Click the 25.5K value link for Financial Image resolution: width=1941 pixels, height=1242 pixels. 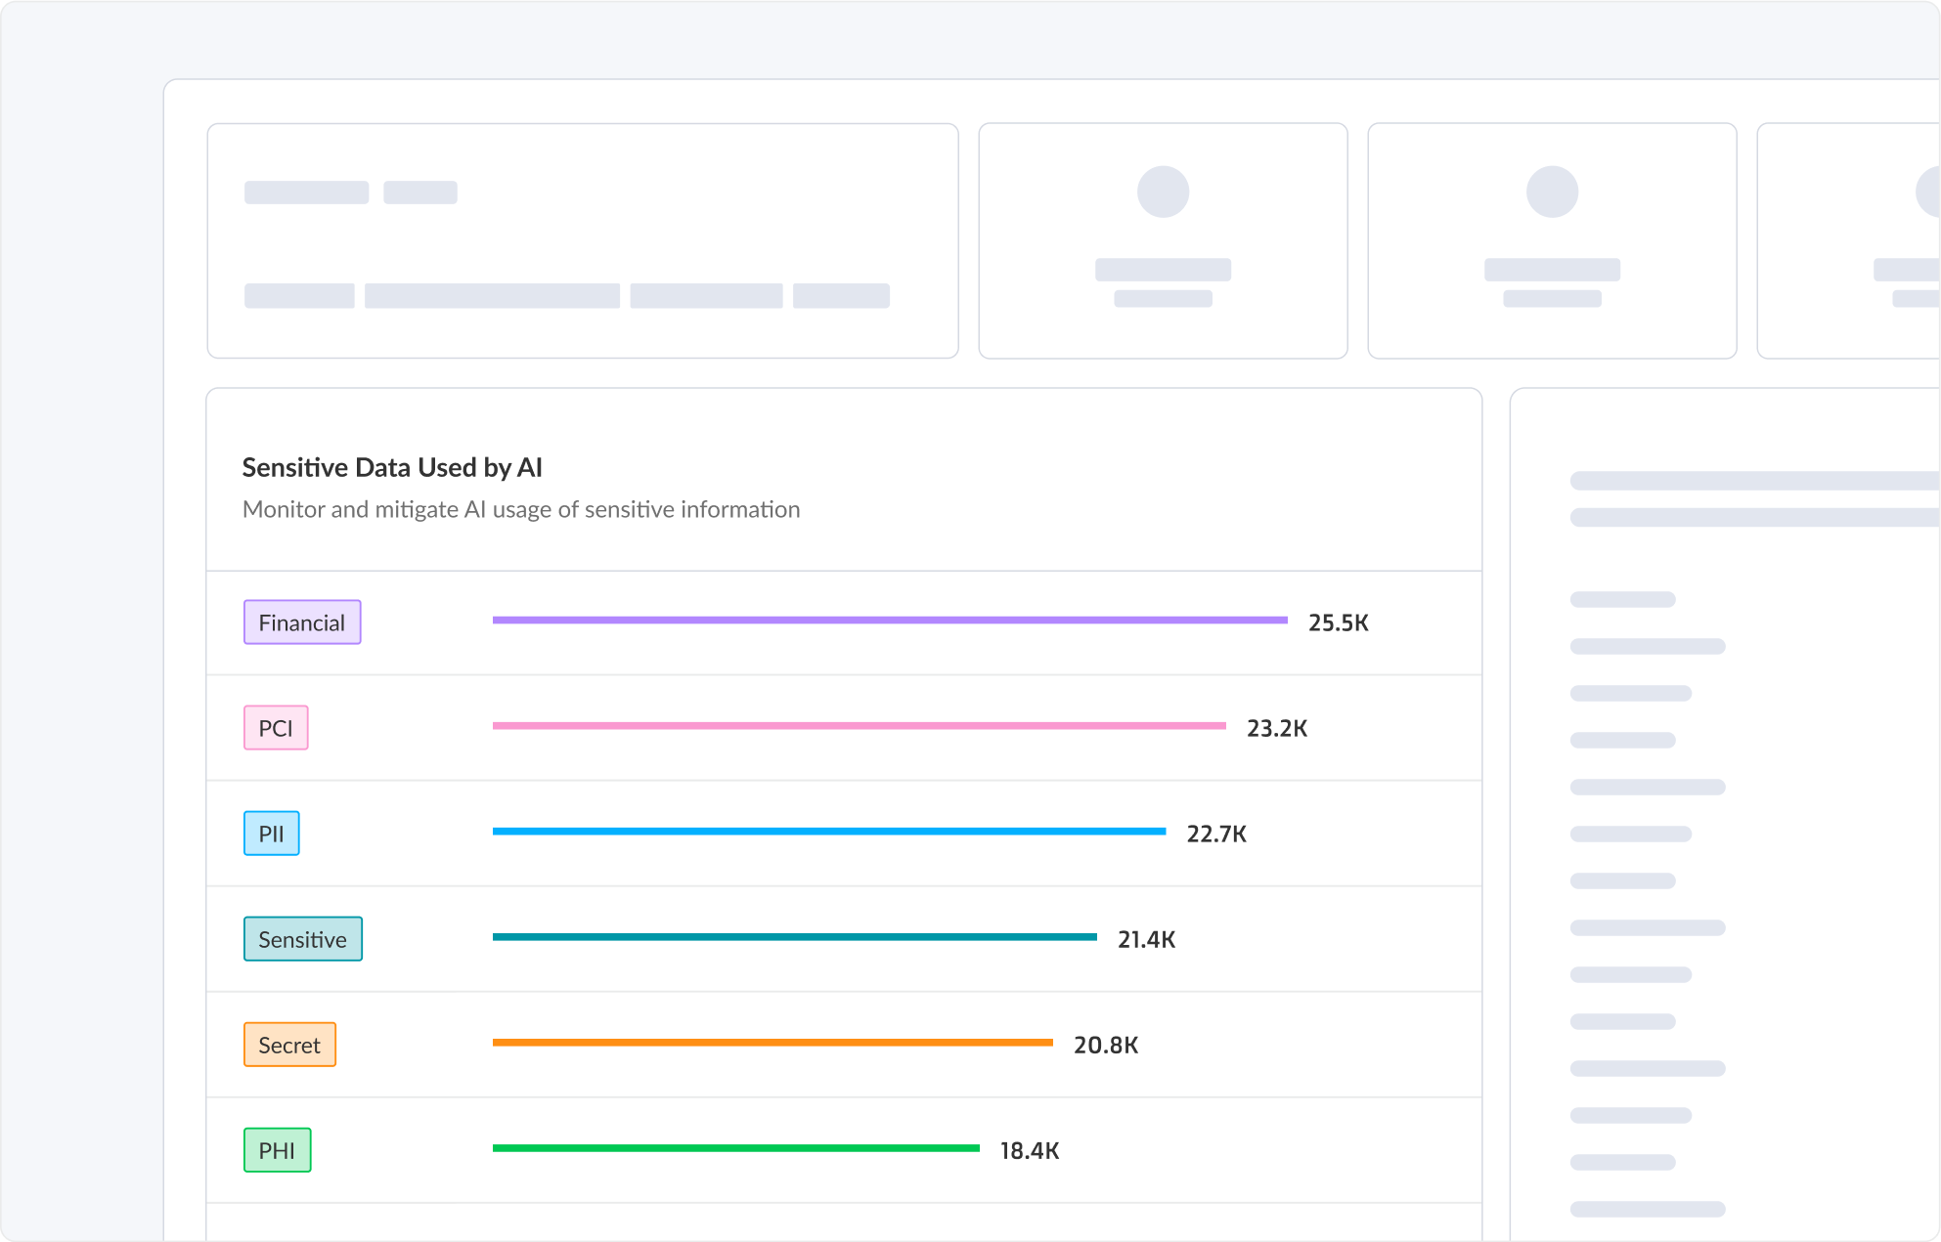(1340, 622)
